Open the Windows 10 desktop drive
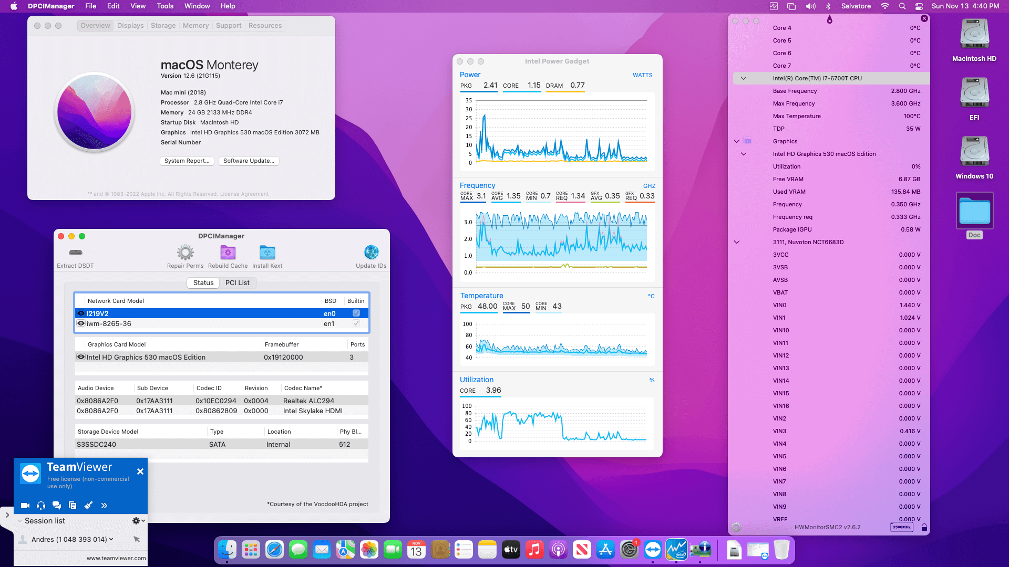Screen dimensions: 1009x567 (x=974, y=152)
